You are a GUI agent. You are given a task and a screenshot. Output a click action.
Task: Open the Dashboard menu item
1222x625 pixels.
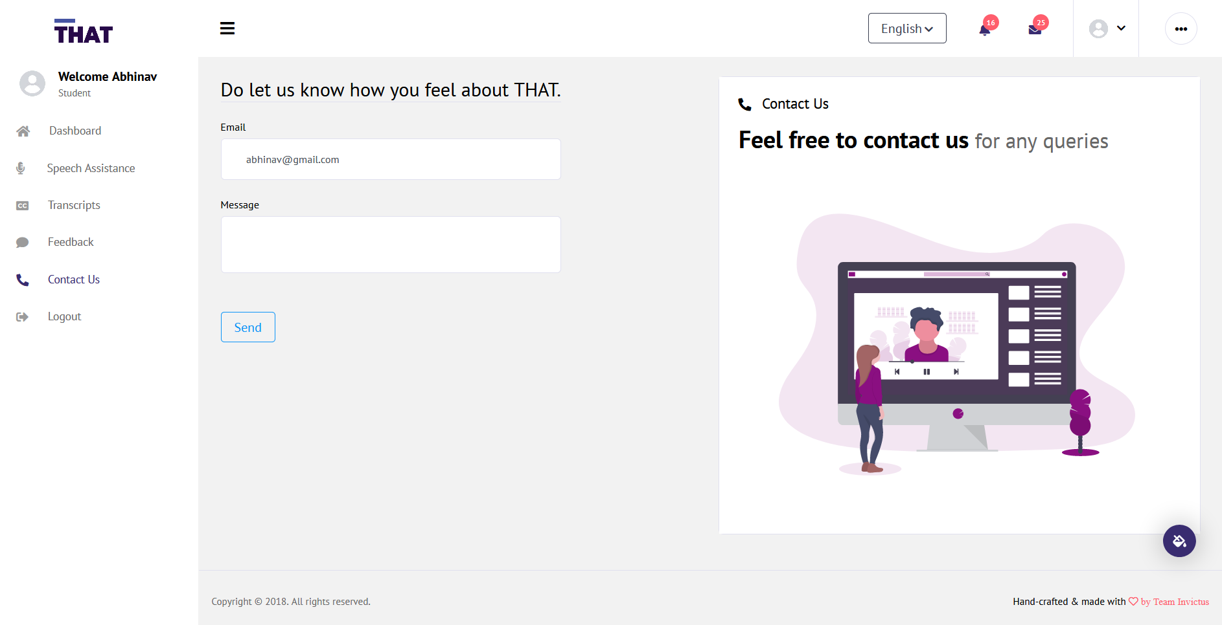75,131
